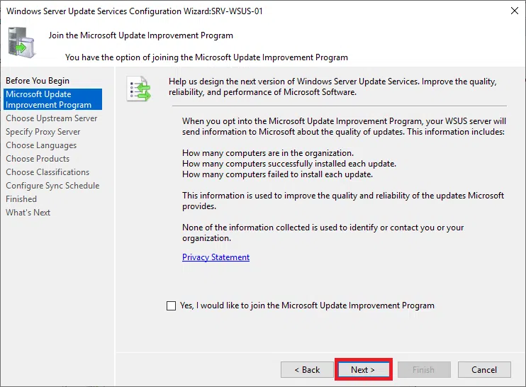Select Configure Sync Schedule step
This screenshot has height=387, width=526.
[x=52, y=186]
